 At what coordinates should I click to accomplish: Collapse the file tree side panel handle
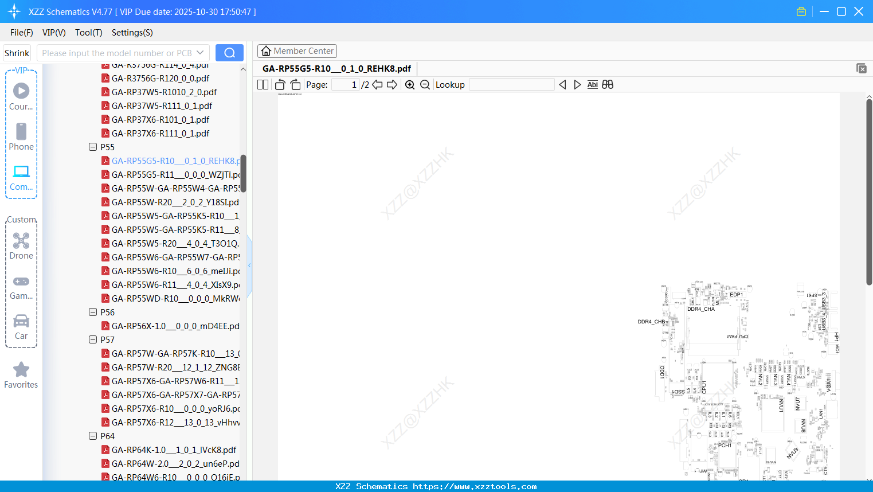249,265
